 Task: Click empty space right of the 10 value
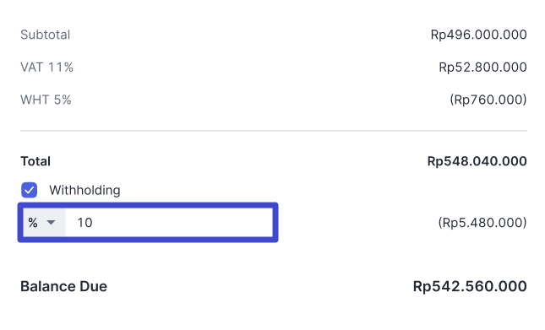[x=183, y=223]
